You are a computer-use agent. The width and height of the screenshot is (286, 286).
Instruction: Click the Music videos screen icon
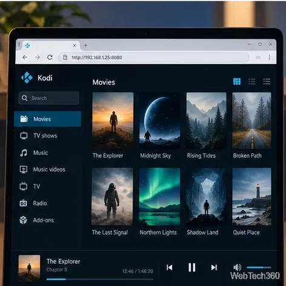tap(24, 170)
